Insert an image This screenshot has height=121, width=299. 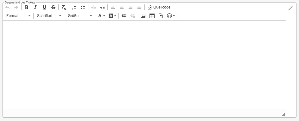coord(143,16)
